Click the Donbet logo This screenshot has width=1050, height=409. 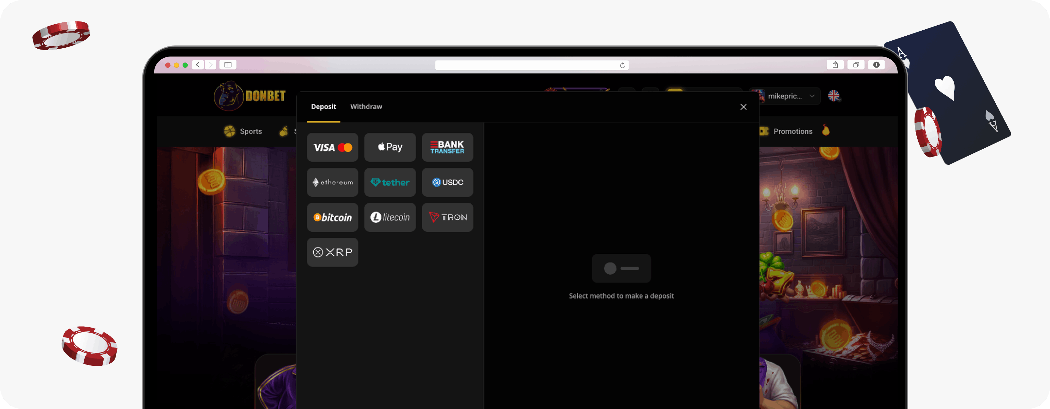[250, 96]
